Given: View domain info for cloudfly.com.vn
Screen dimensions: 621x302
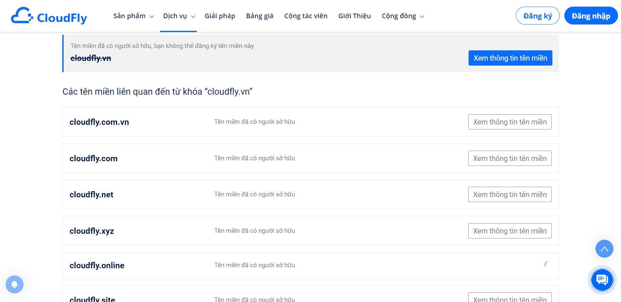Looking at the screenshot, I should [510, 122].
